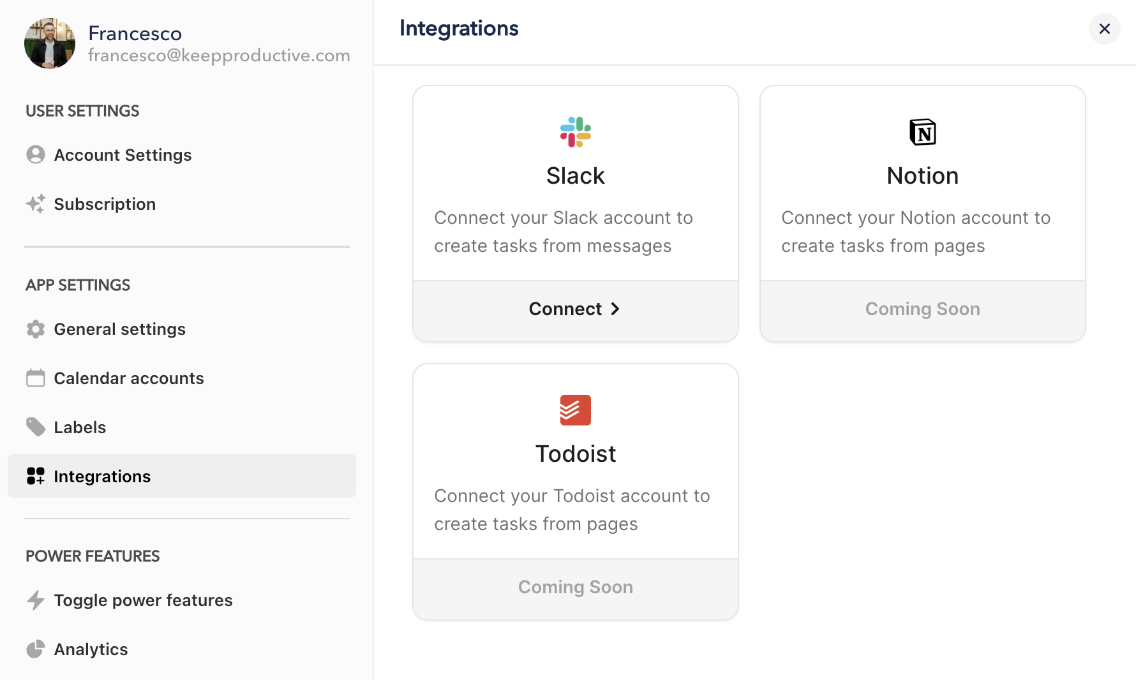Click the Subscription sparkle icon
Image resolution: width=1136 pixels, height=680 pixels.
(36, 203)
